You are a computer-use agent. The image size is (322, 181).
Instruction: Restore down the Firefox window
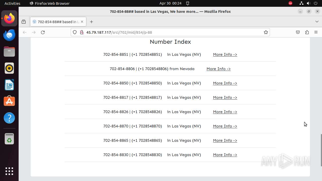(x=309, y=11)
